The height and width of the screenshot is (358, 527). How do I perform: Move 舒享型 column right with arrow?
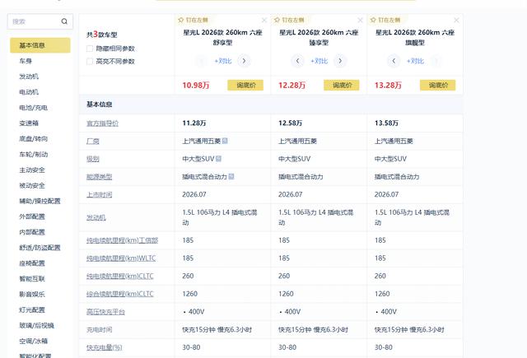(244, 61)
